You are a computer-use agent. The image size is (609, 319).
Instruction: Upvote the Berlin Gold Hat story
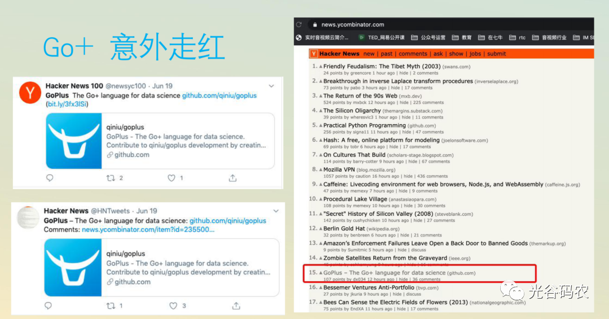321,229
